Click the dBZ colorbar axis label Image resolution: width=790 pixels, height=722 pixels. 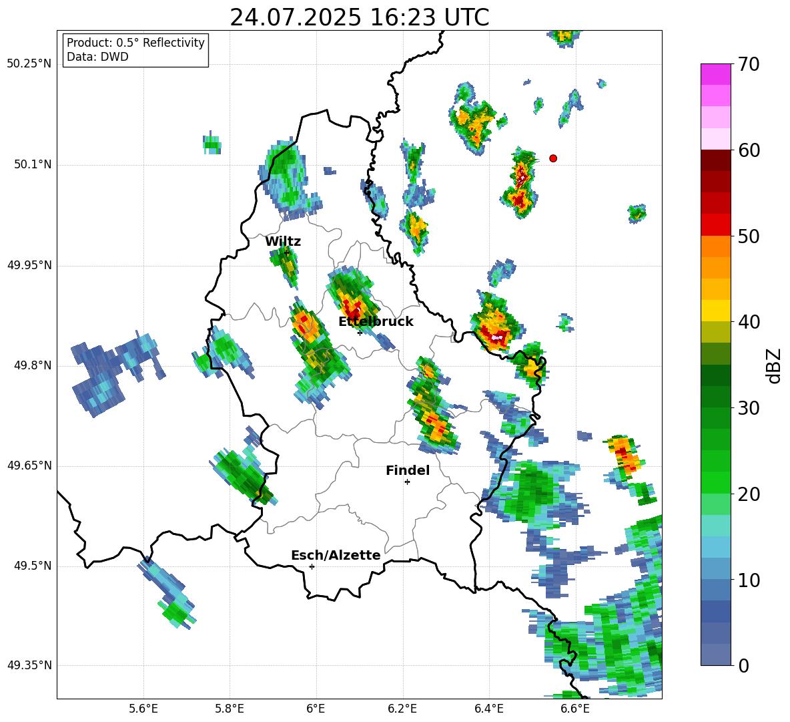pos(773,365)
